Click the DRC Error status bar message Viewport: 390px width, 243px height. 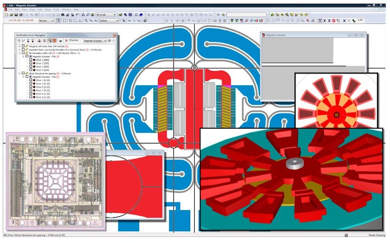(34, 235)
